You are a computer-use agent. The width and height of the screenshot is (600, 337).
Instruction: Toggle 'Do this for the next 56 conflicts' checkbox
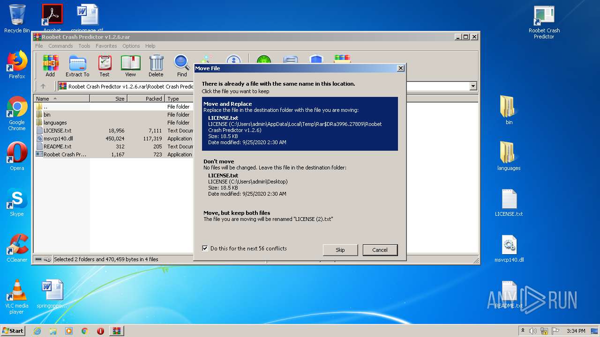pos(205,249)
